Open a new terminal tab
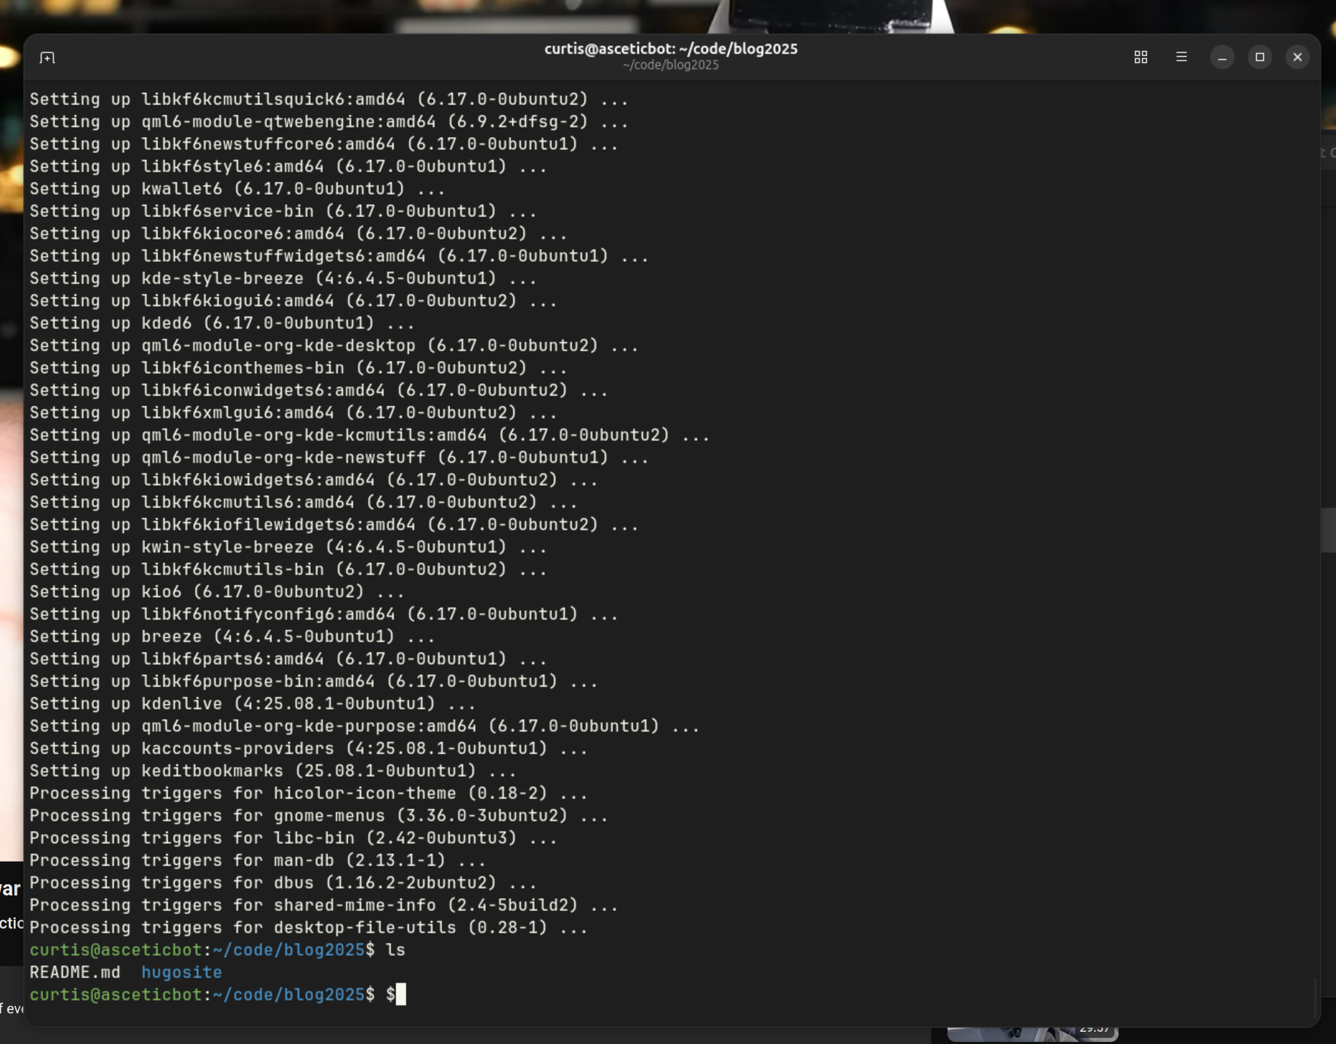 [x=47, y=58]
